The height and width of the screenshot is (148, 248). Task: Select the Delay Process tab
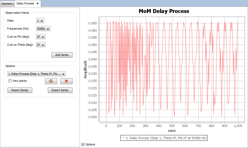point(25,4)
